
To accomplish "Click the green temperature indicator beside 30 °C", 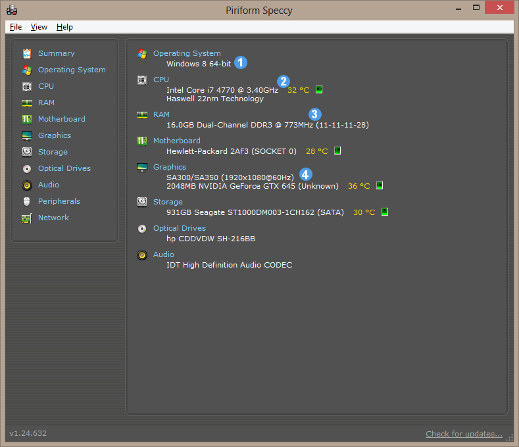I will [x=385, y=212].
